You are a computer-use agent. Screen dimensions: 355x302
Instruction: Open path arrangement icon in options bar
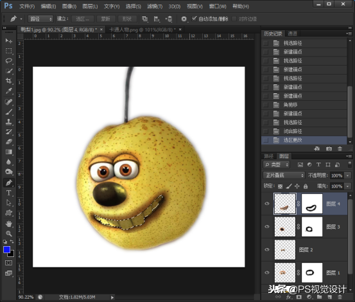point(169,19)
